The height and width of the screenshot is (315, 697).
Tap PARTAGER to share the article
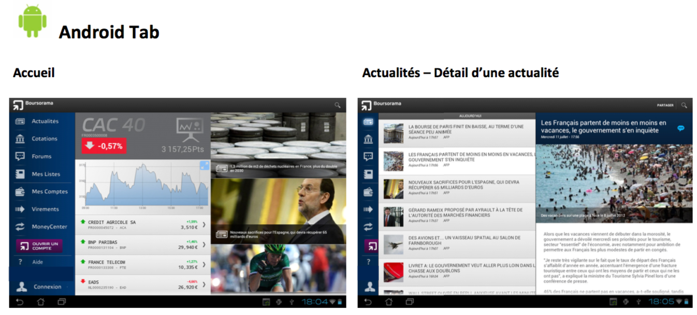pyautogui.click(x=665, y=106)
